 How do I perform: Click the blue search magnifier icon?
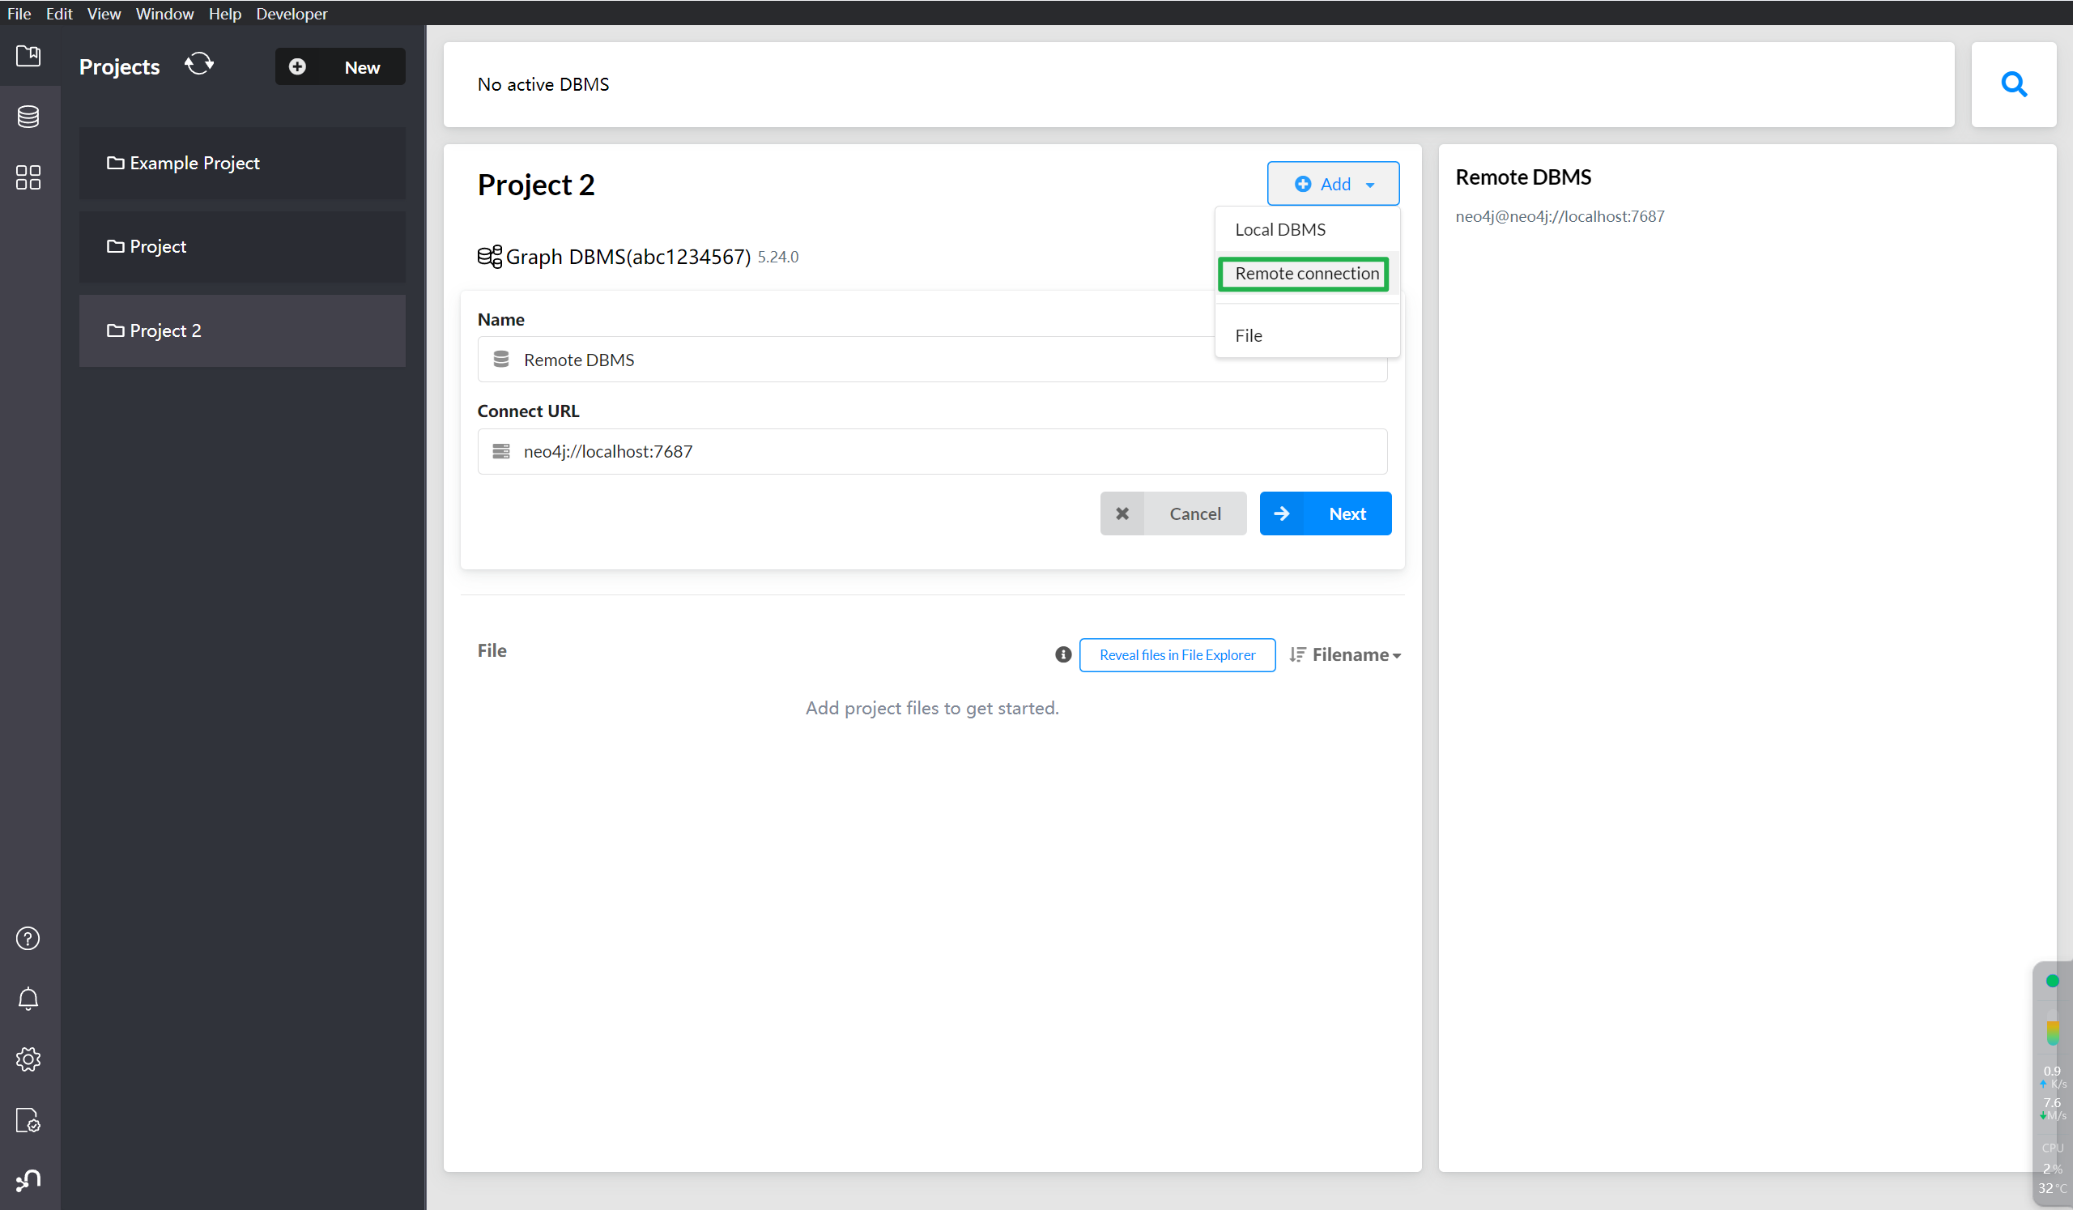(2014, 85)
